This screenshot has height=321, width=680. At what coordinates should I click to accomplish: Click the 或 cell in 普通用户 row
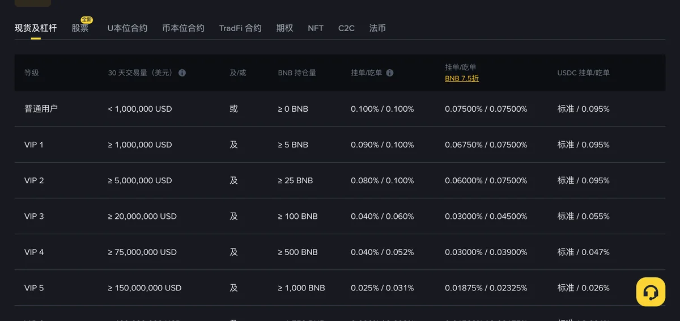coord(233,108)
